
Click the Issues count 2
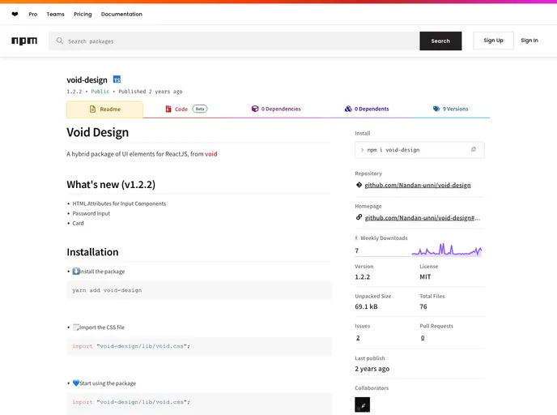tap(358, 338)
